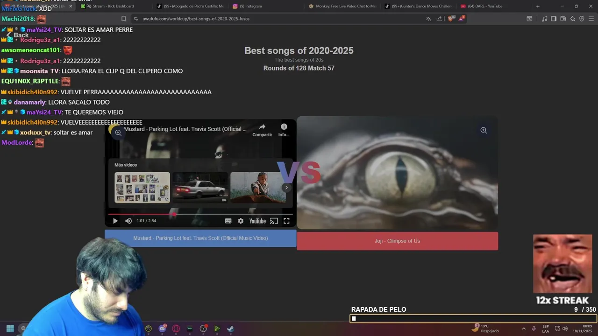Open Discord from the taskbar
Viewport: 598px width, 336px height.
[x=163, y=329]
